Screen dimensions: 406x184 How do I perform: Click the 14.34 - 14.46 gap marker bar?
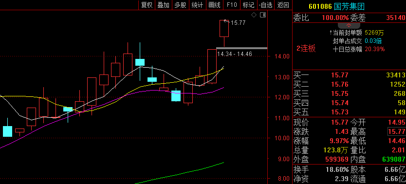coord(241,48)
